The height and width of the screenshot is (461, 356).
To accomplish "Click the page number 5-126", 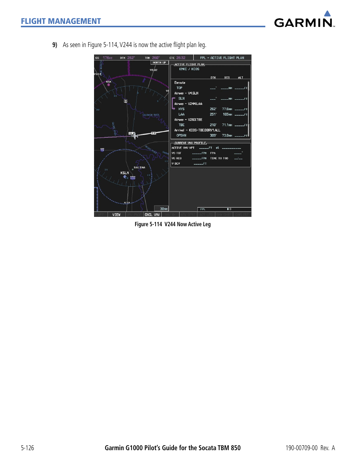I will pyautogui.click(x=28, y=448).
